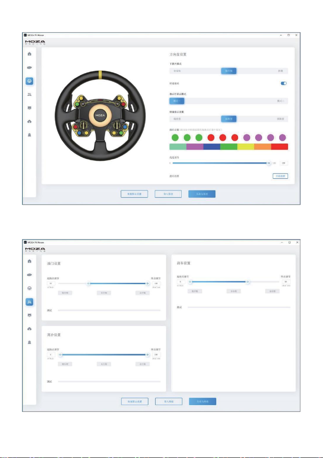Image resolution: width=323 pixels, height=458 pixels.
Task: Click the throttle end point value input box
Action: pos(156,283)
